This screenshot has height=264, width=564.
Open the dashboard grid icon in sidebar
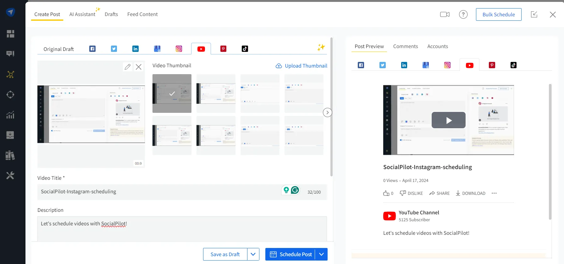(x=10, y=34)
